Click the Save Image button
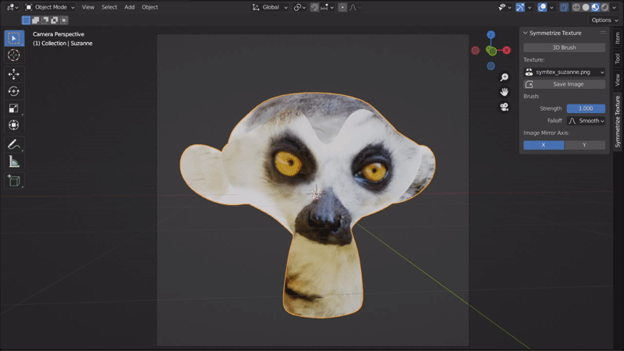The height and width of the screenshot is (351, 624). [564, 84]
